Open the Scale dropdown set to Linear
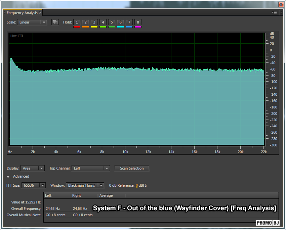The image size is (286, 230). (x=32, y=22)
